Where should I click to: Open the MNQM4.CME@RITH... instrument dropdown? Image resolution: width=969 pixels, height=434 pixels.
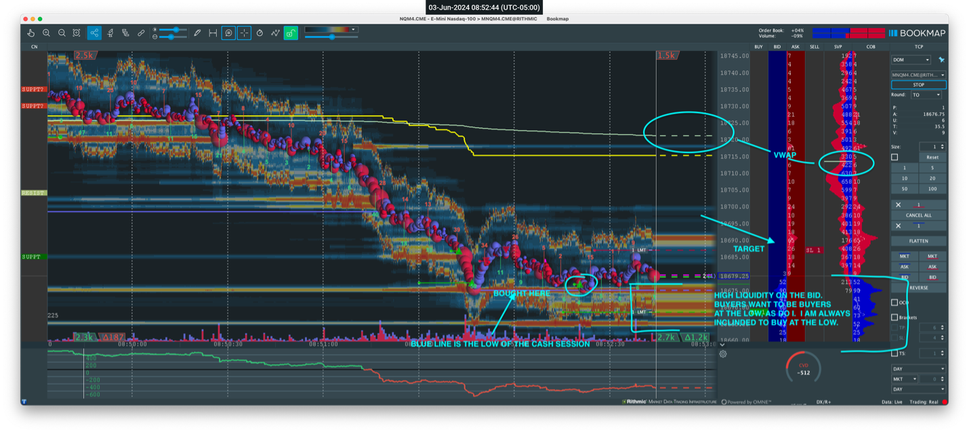(x=918, y=74)
